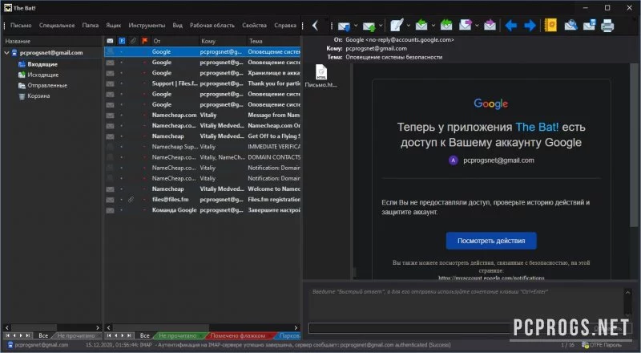Select the DOMAIN CONTACTS message
Image resolution: width=641 pixels, height=353 pixels.
point(203,157)
